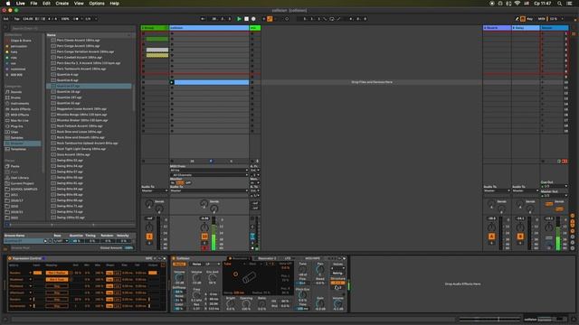Select Reggaeton Loose Accent groove file
This screenshot has height=325, width=579.
81,109
